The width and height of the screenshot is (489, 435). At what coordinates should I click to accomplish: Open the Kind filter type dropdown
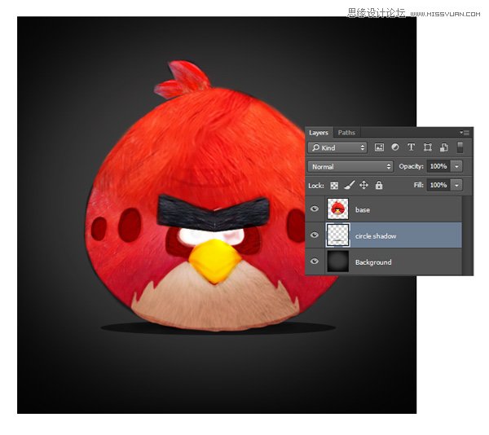tap(338, 147)
